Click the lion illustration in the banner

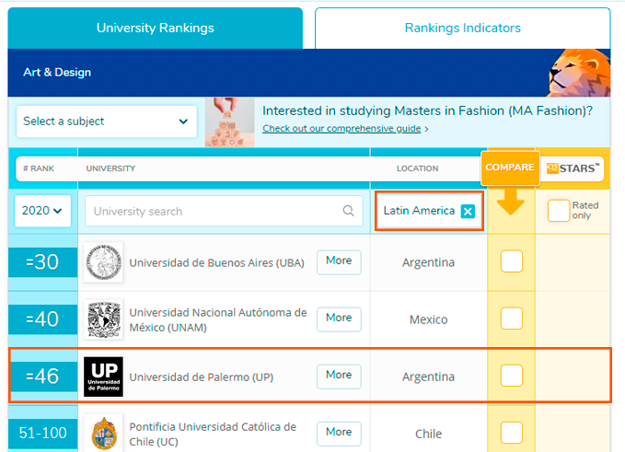[579, 73]
